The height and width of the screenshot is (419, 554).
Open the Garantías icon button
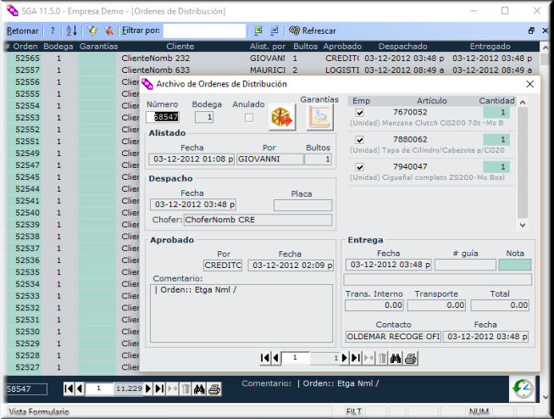tap(319, 119)
